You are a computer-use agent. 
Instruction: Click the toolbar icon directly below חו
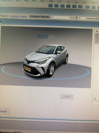pyautogui.click(x=68, y=6)
